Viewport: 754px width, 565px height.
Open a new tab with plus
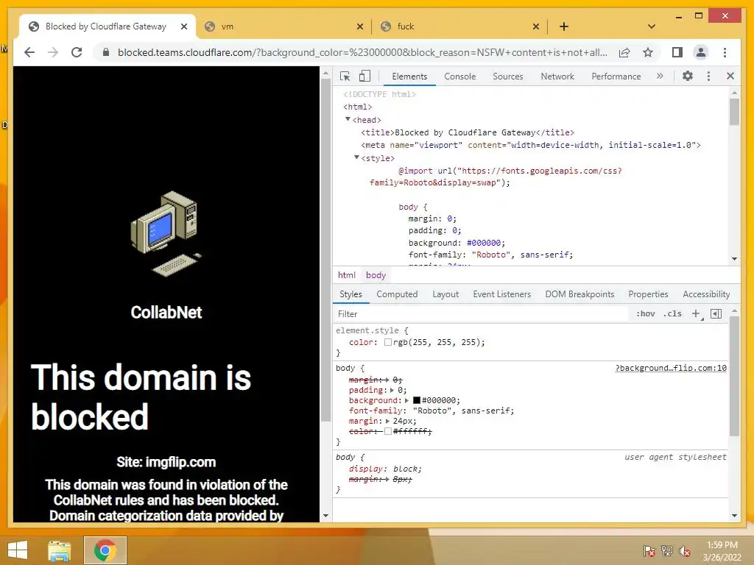point(564,26)
